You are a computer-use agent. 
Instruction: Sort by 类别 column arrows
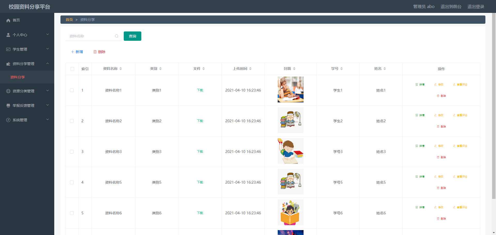click(160, 69)
